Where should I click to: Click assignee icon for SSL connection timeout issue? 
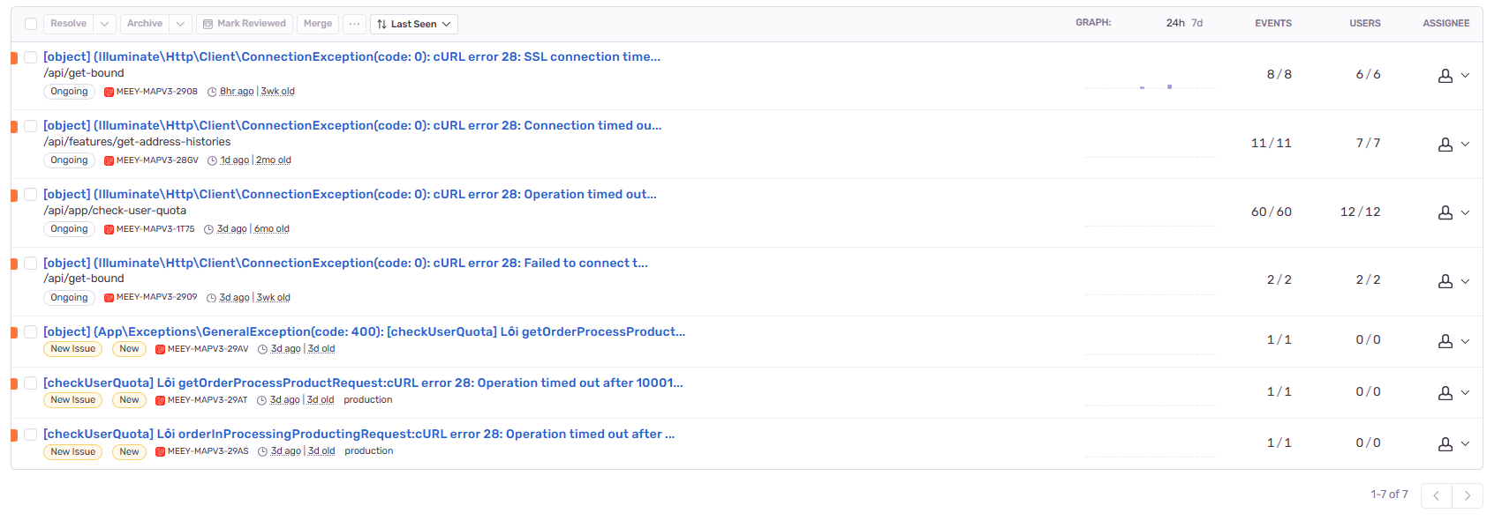(1445, 76)
